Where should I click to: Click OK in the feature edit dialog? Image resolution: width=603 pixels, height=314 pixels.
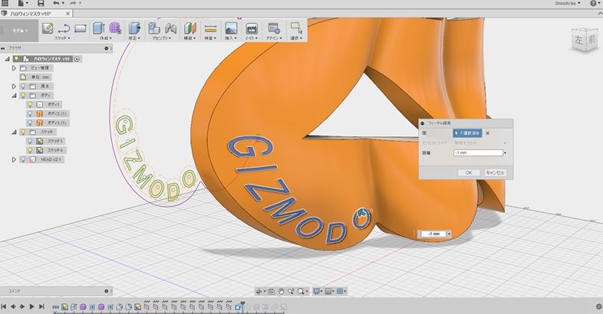pyautogui.click(x=469, y=173)
